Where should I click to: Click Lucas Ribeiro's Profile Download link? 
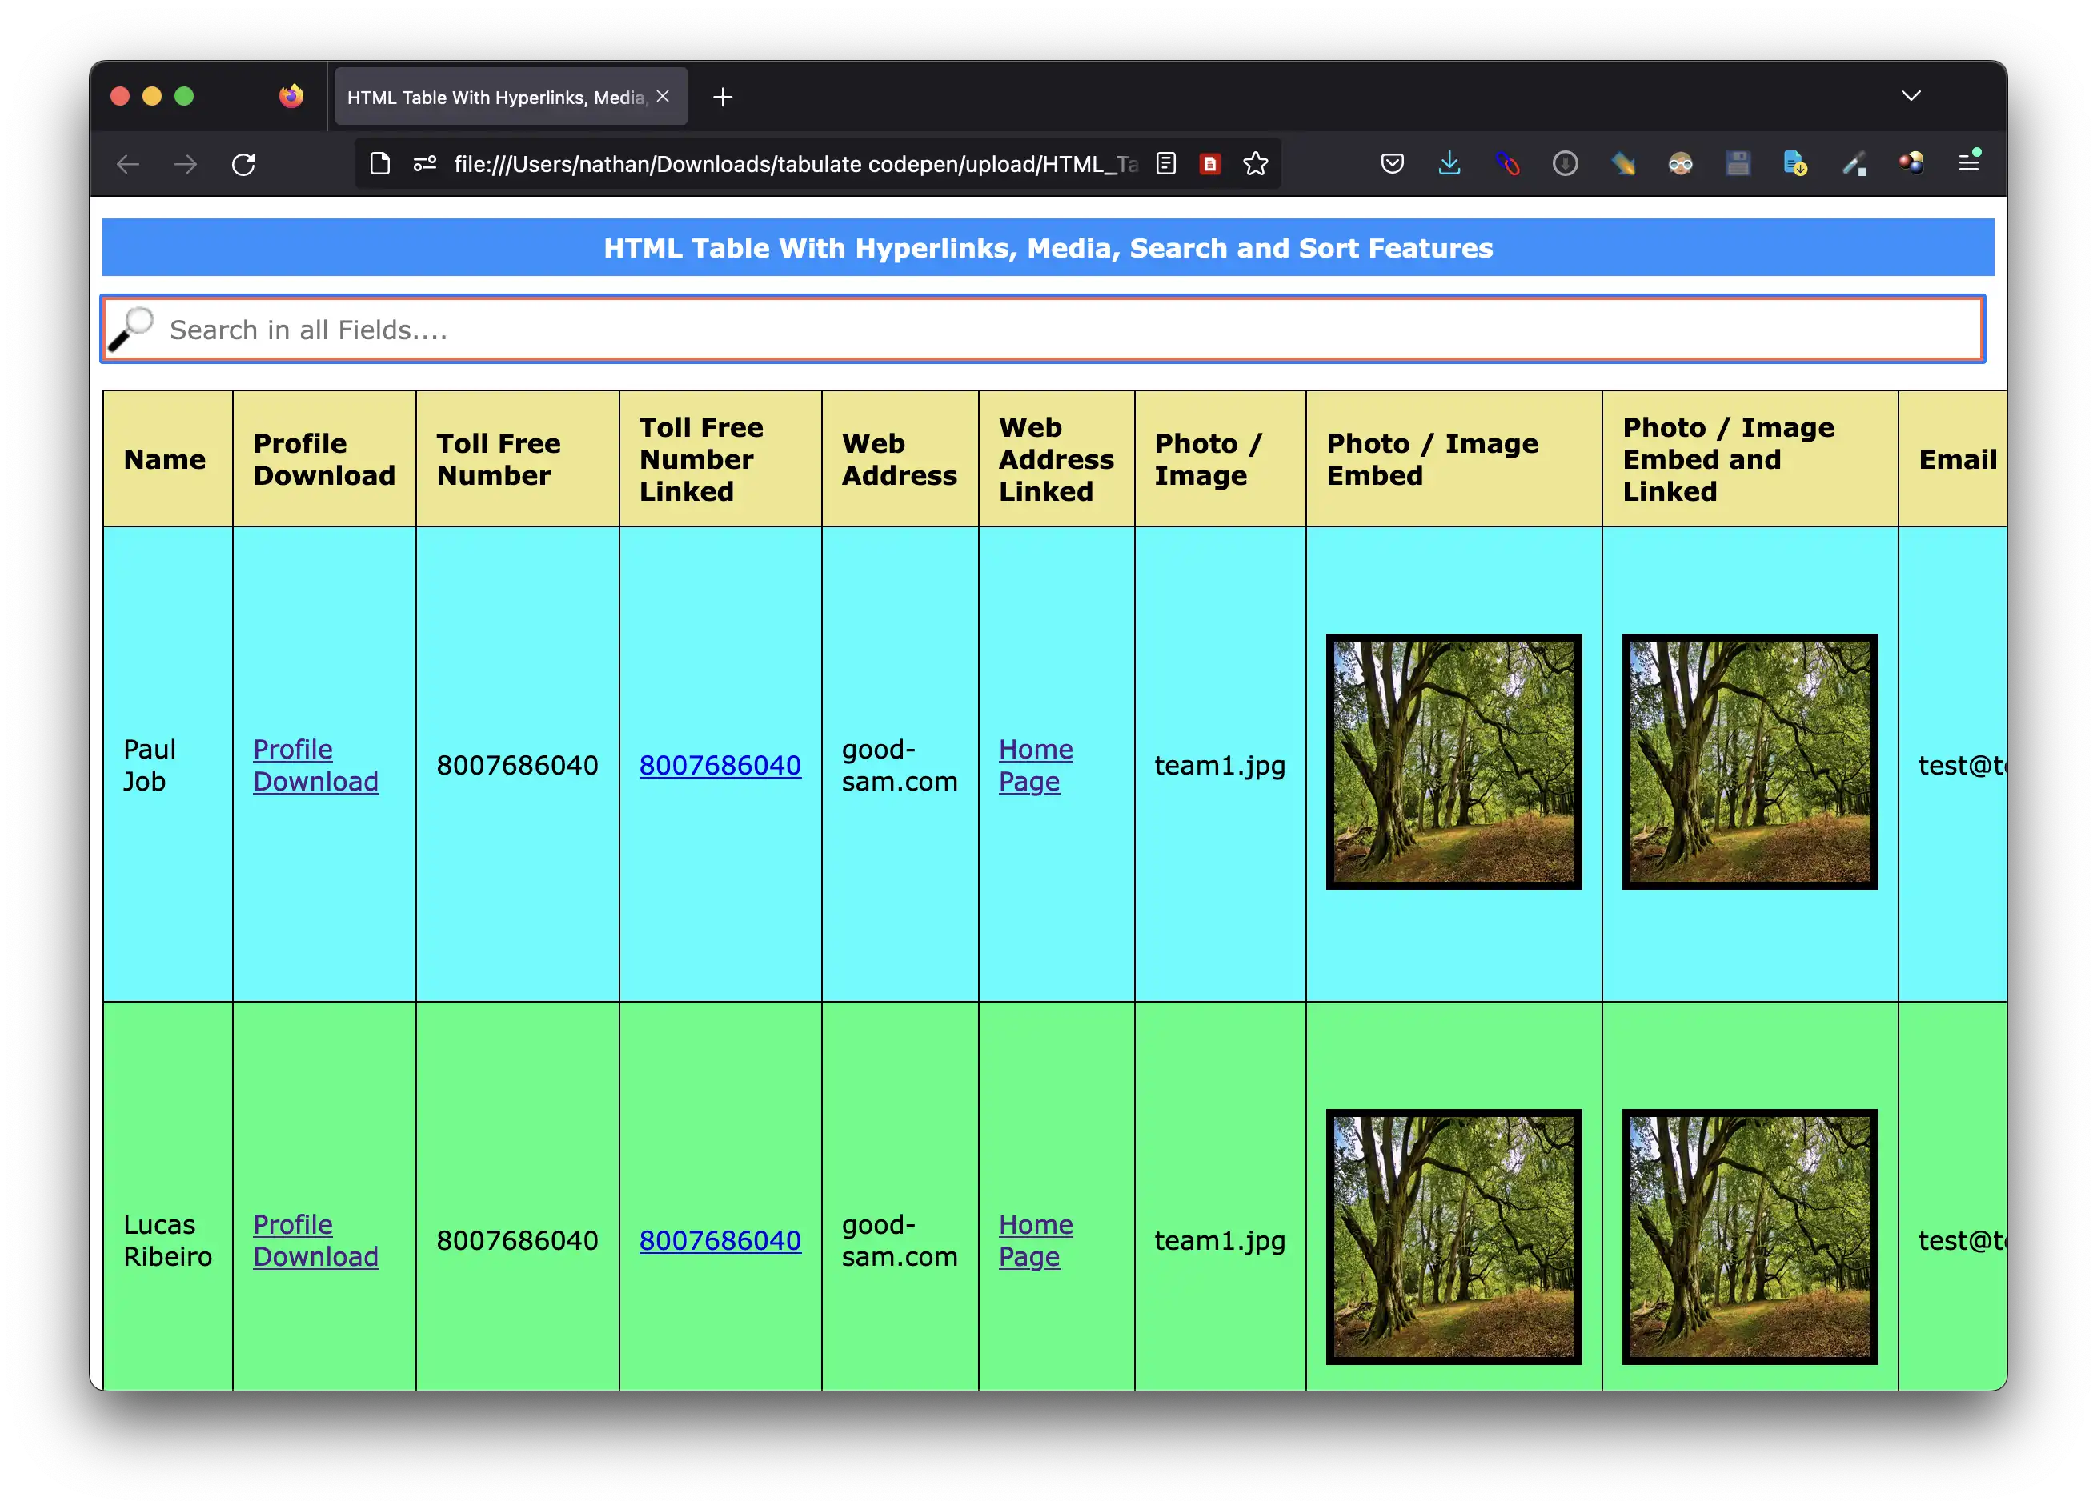click(x=315, y=1239)
